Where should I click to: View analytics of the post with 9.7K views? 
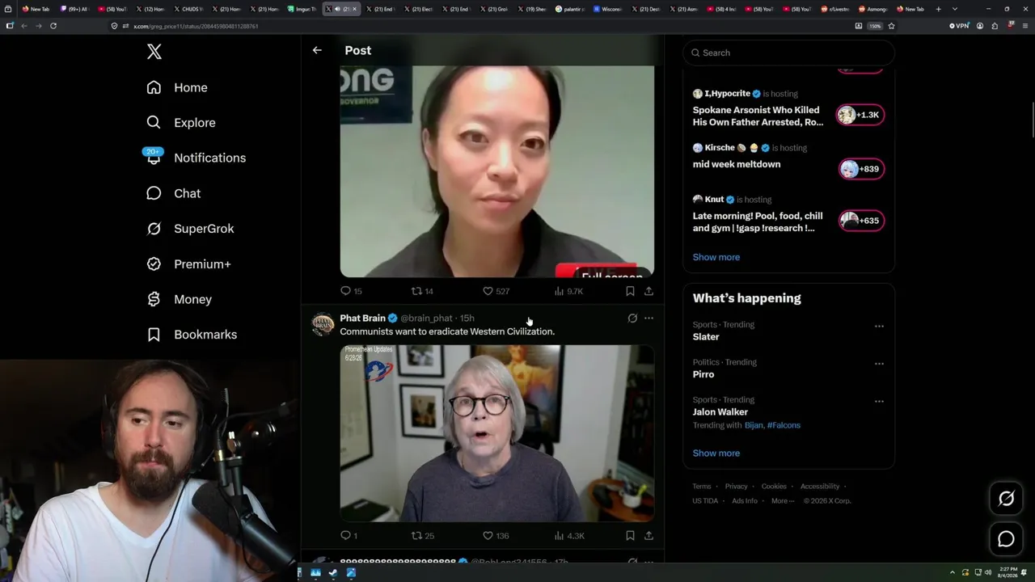pos(568,291)
